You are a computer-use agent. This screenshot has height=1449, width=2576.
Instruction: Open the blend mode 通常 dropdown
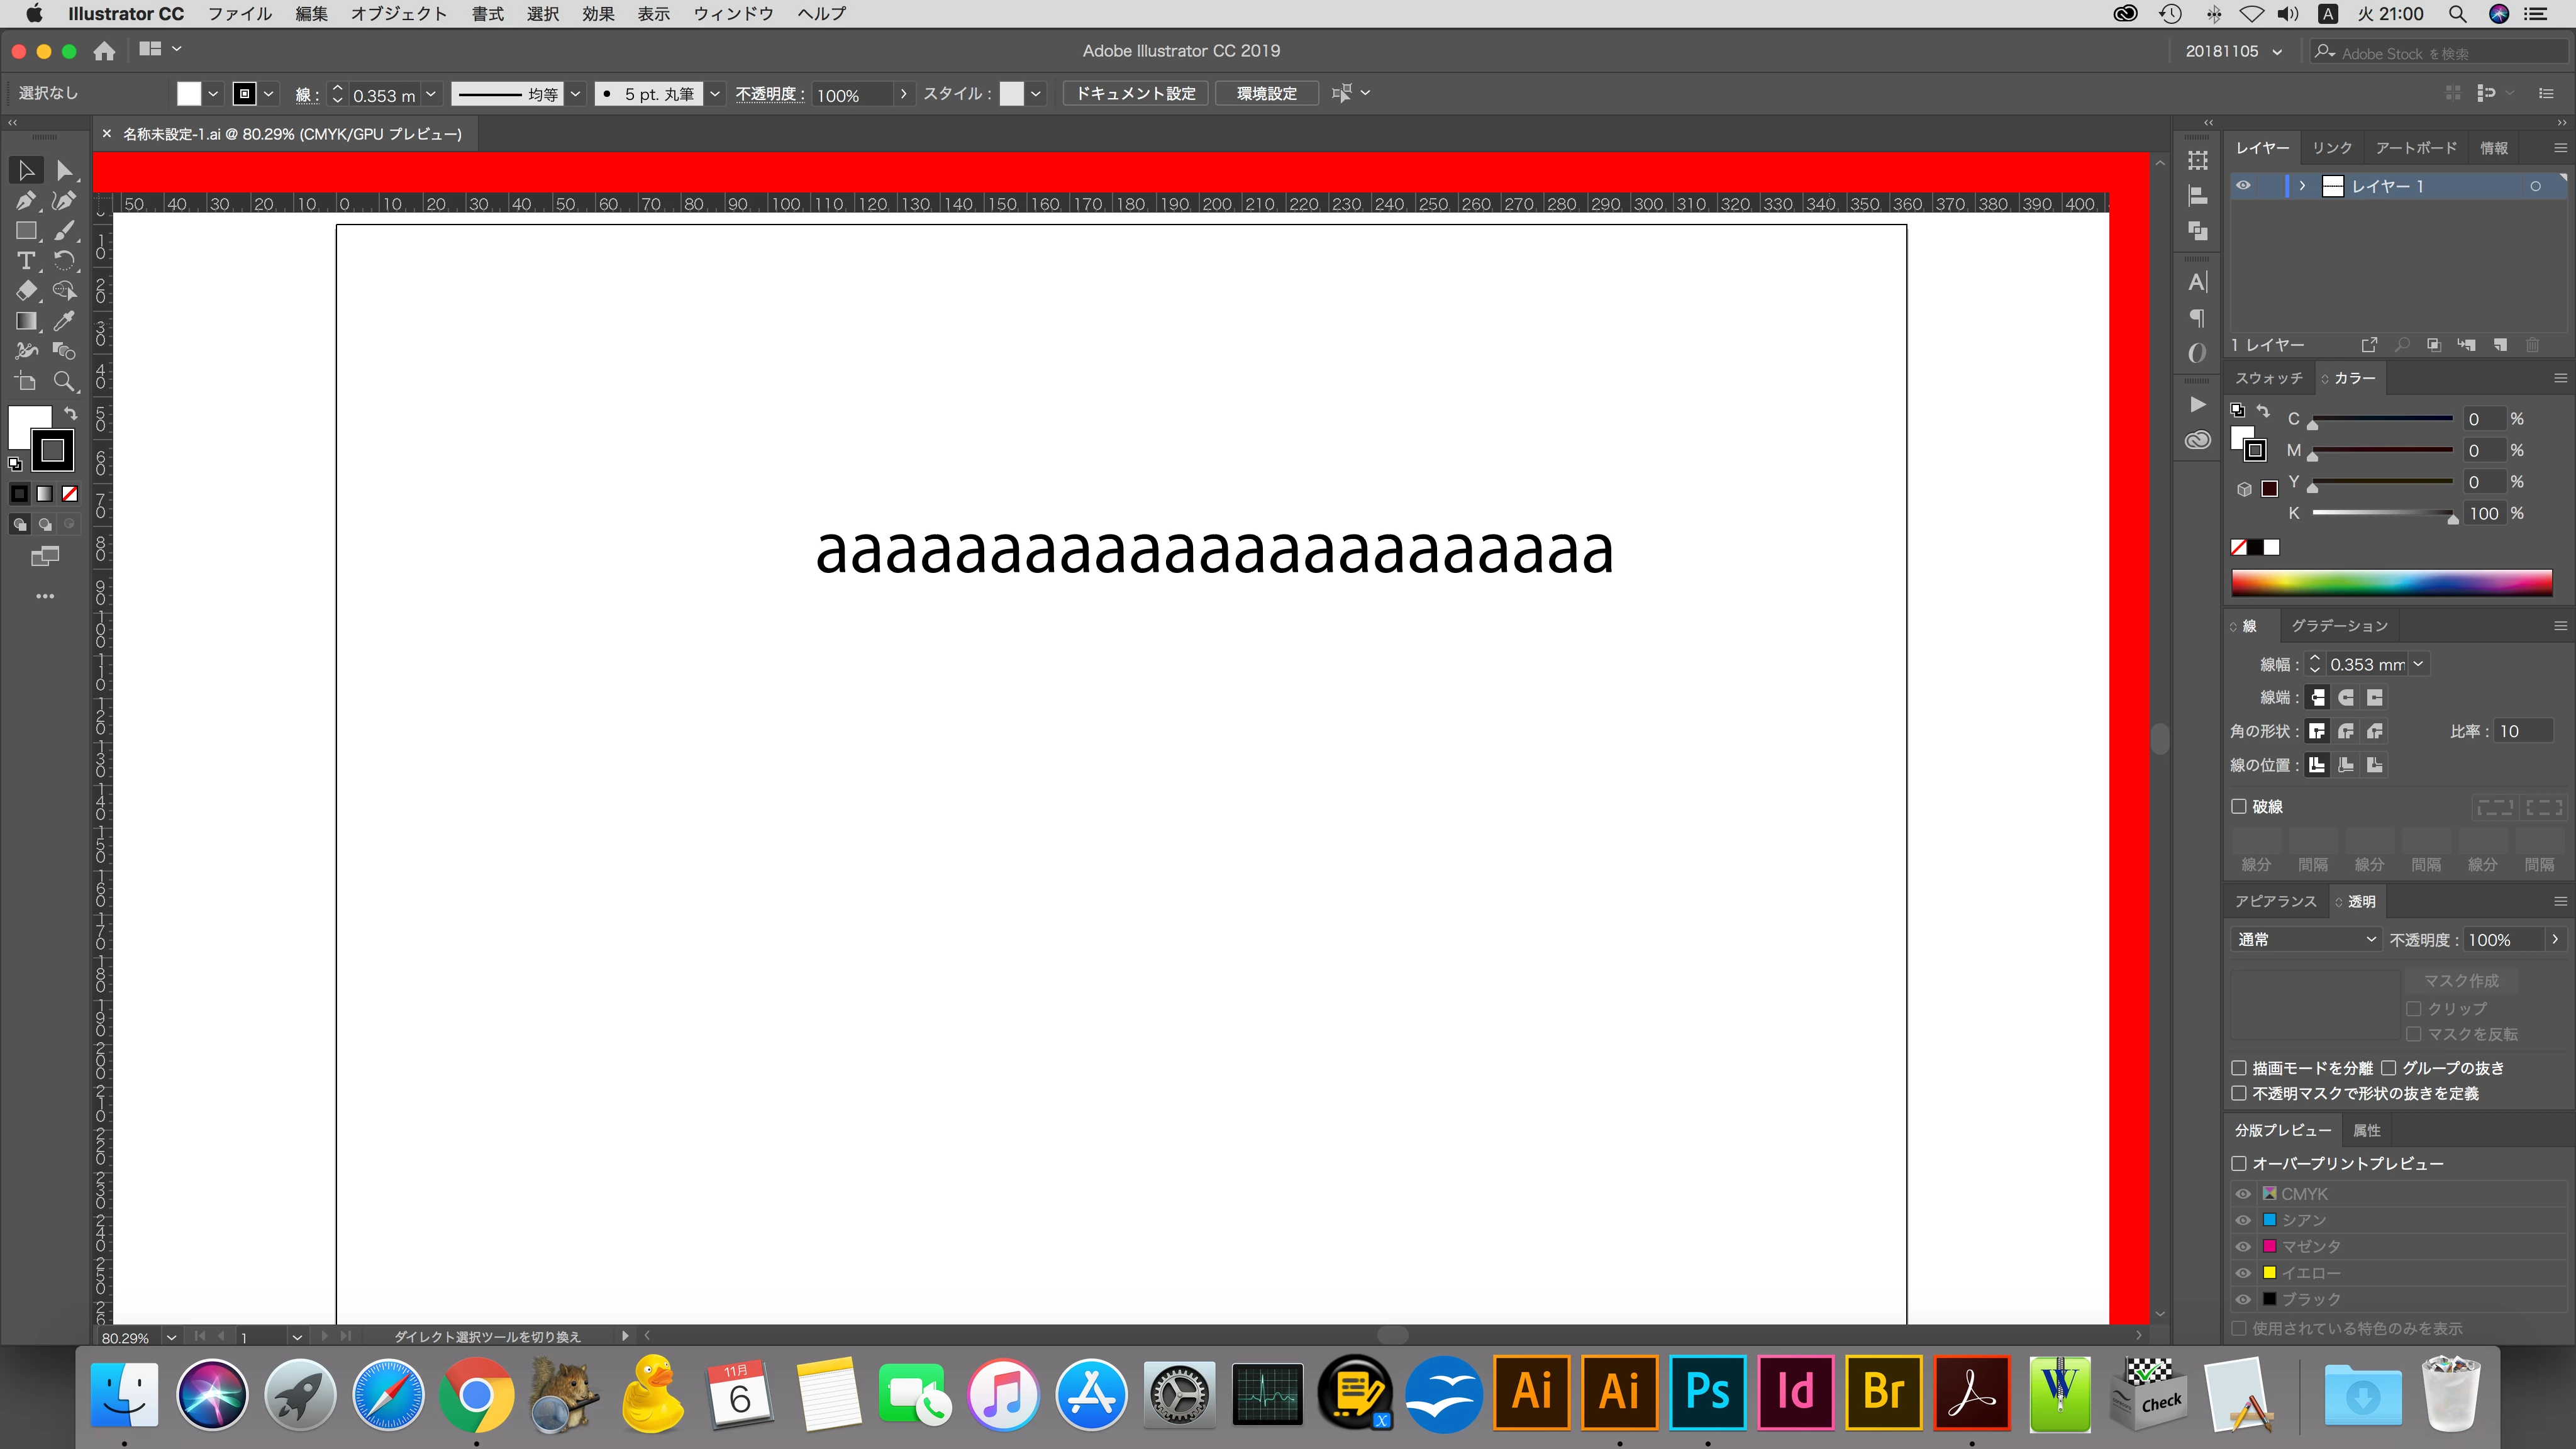(2304, 939)
